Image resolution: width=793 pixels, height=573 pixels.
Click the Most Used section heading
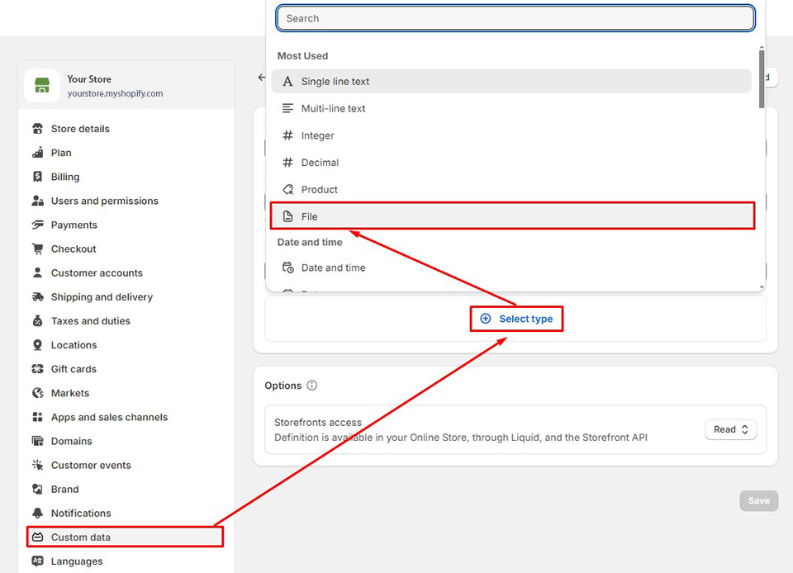click(302, 55)
